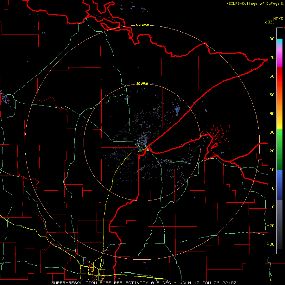Screen dimensions: 285x285
Task: Select the -10 value on the dBZ scale
Action: click(x=271, y=207)
